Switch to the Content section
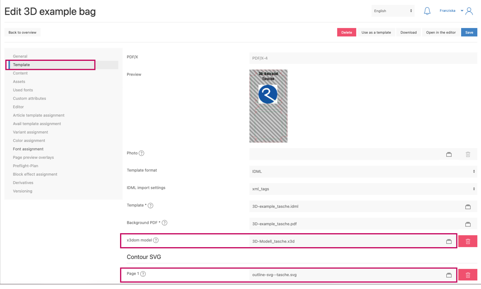 pyautogui.click(x=20, y=73)
